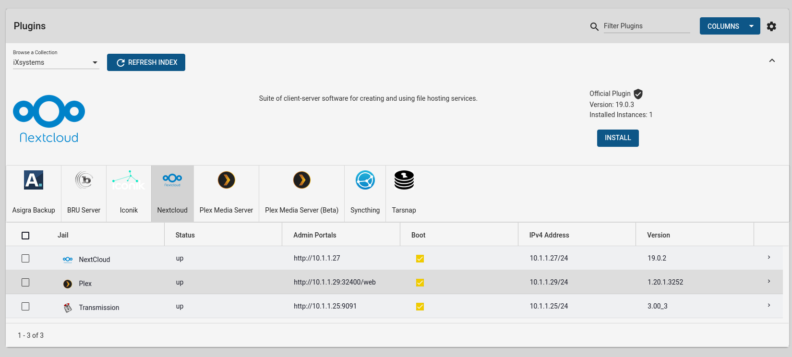Click the search magnifier icon
792x357 pixels.
(594, 26)
